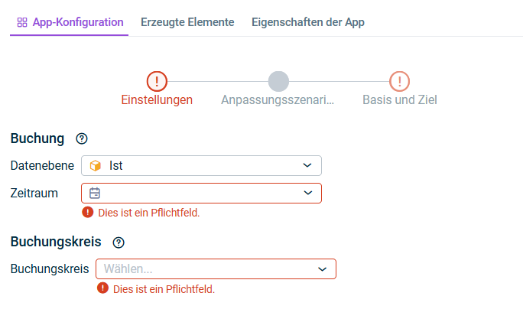
Task: Select the gray Anpassungsszenarien step circle
Action: coord(278,81)
